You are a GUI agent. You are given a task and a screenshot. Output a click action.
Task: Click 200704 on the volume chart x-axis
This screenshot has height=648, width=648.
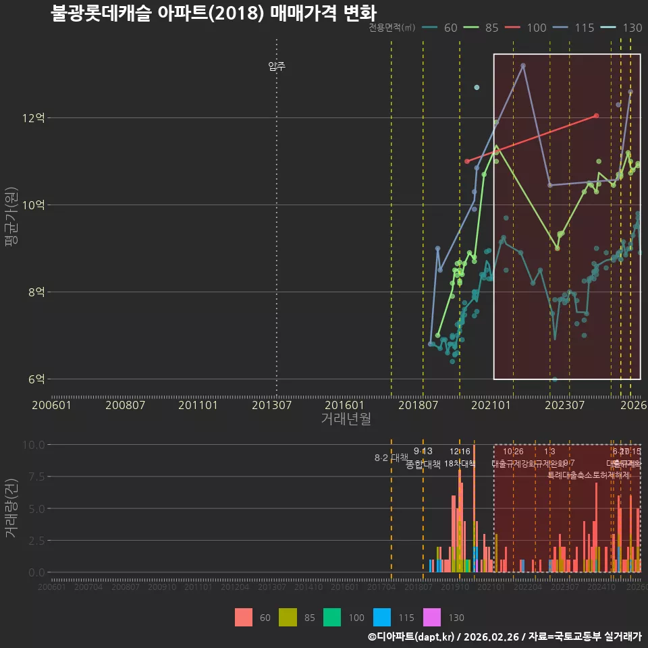[x=88, y=587]
